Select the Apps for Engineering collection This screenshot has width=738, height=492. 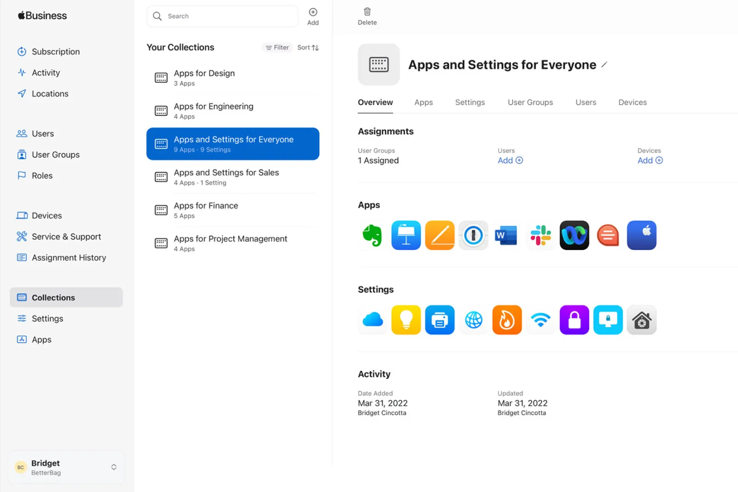pyautogui.click(x=233, y=111)
